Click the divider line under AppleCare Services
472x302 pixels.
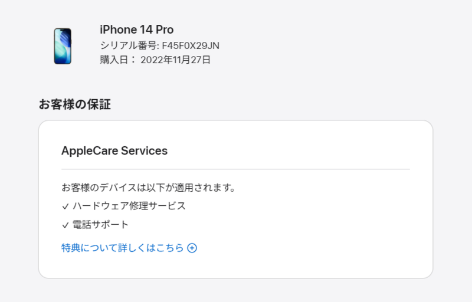click(235, 169)
